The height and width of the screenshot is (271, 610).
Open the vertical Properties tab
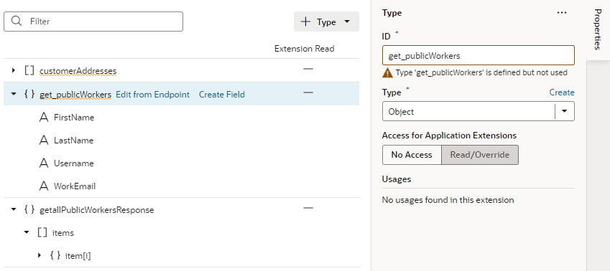(597, 29)
